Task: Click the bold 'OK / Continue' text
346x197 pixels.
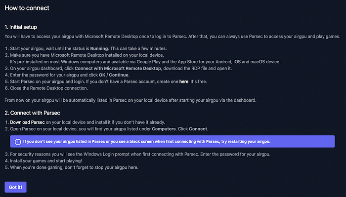Action: pos(113,75)
